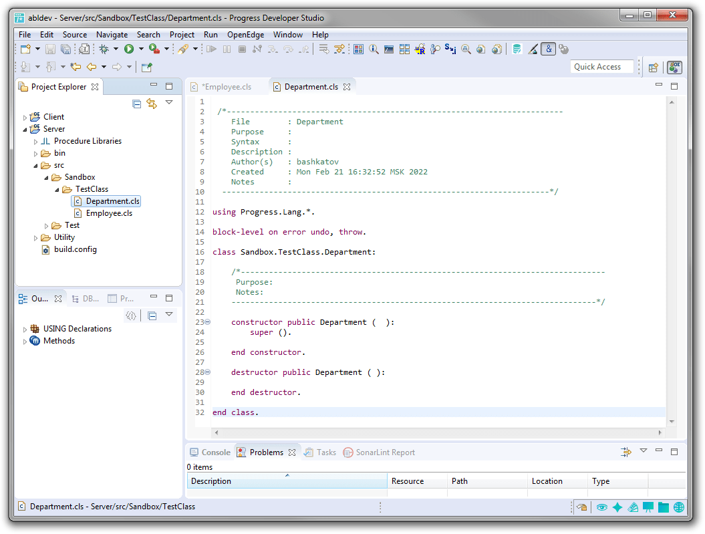The image size is (705, 534).
Task: Expand the Procedure Libraries node
Action: (35, 142)
